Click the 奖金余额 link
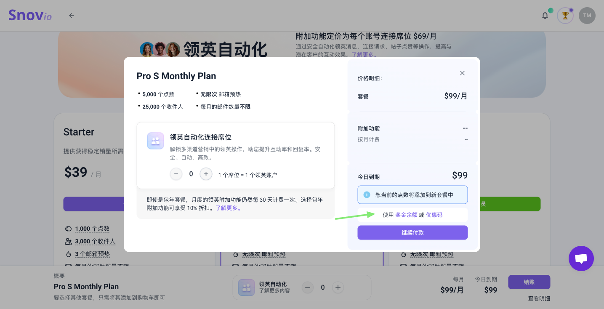The height and width of the screenshot is (309, 604). click(x=406, y=215)
